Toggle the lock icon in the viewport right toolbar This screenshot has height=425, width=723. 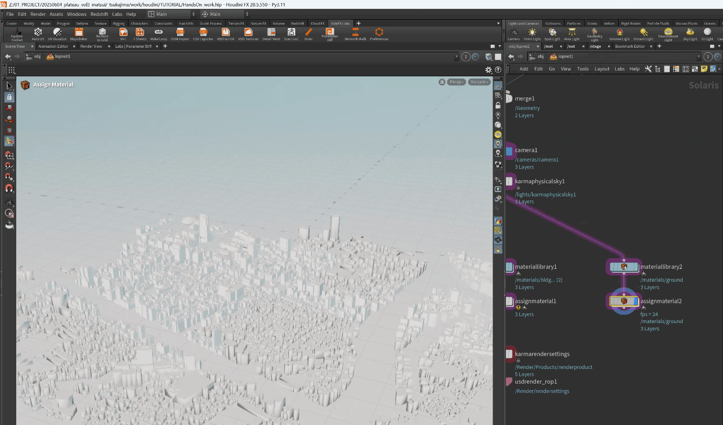click(x=498, y=105)
